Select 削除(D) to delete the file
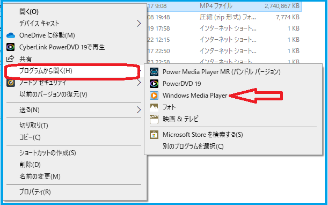328x205 pixels. [30, 165]
